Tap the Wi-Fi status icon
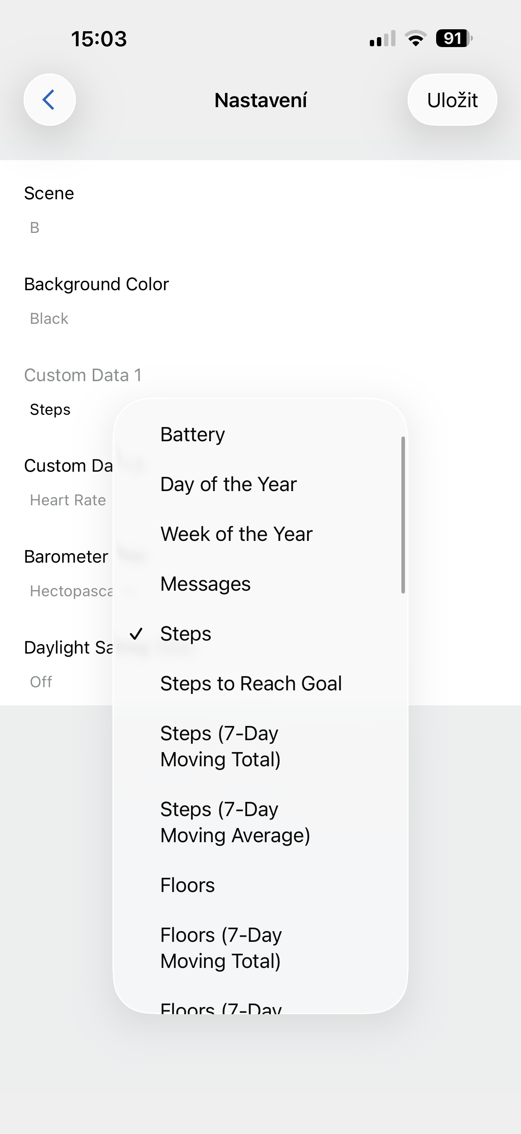521x1134 pixels. click(x=416, y=38)
